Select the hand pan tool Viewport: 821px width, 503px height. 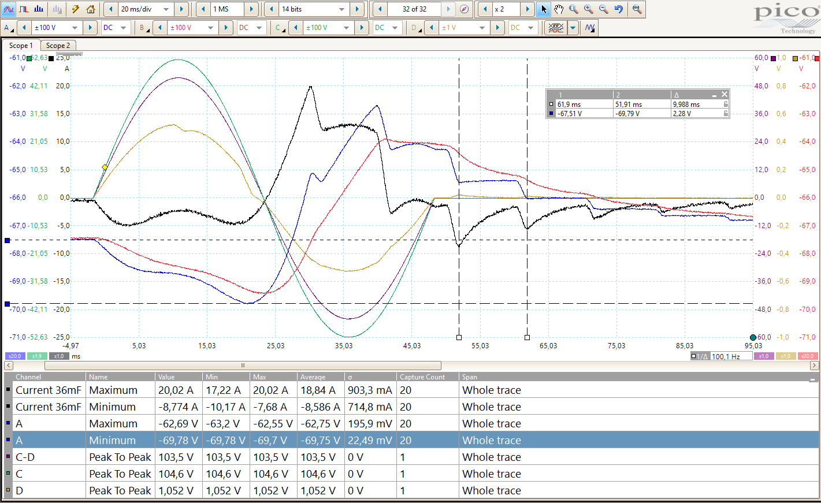(x=558, y=9)
